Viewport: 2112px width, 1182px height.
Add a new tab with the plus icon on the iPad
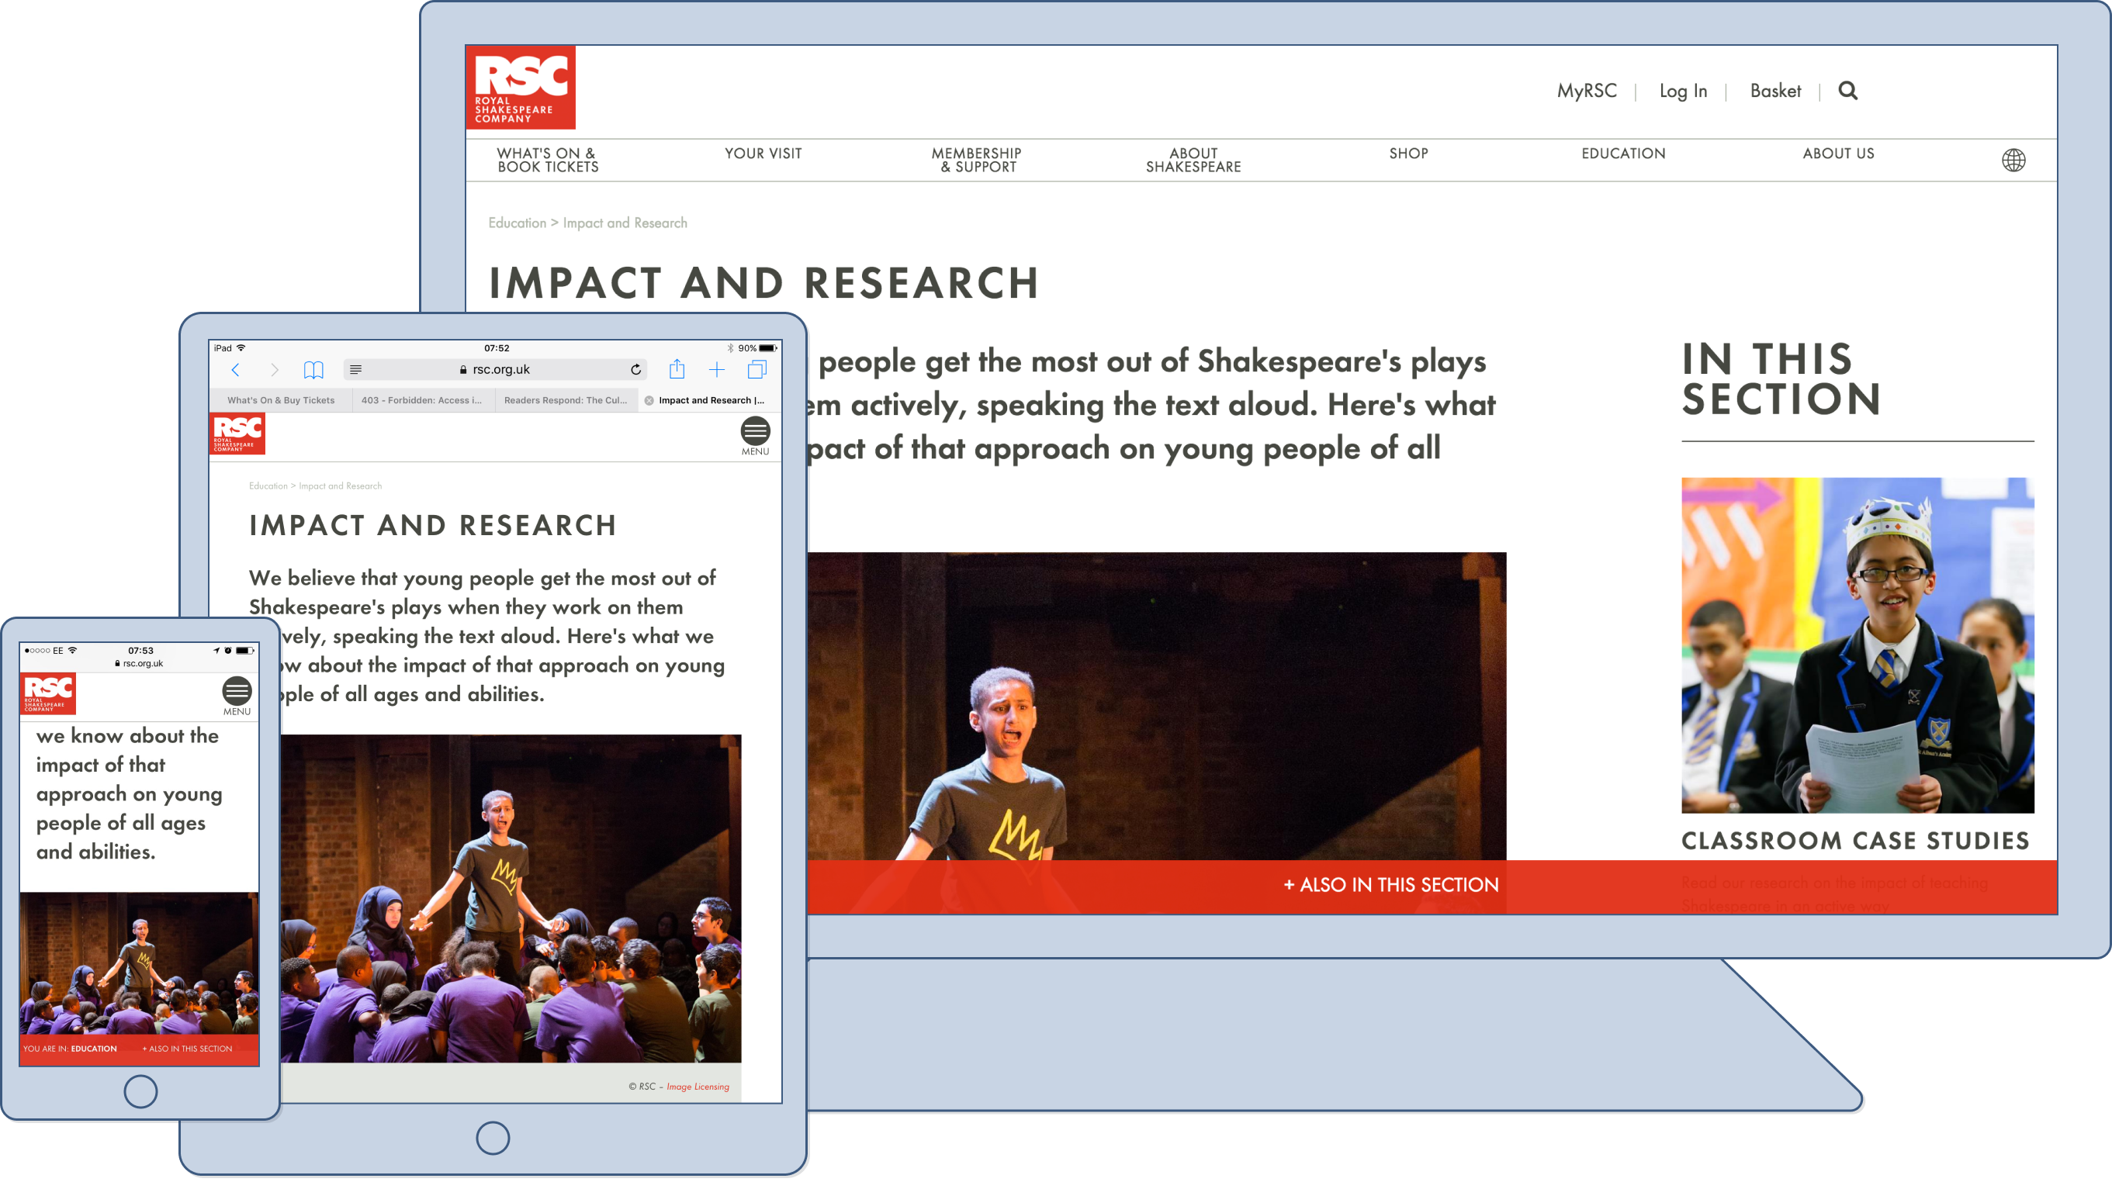717,370
